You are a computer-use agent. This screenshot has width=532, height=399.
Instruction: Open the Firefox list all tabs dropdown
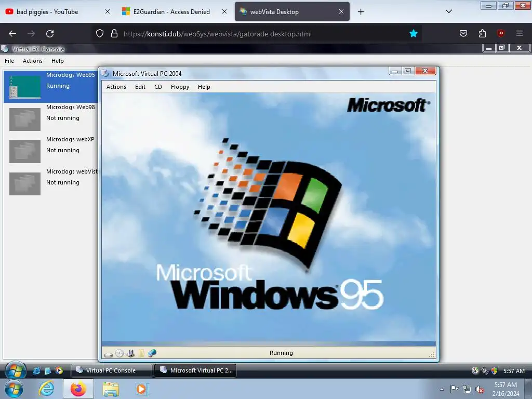point(448,11)
